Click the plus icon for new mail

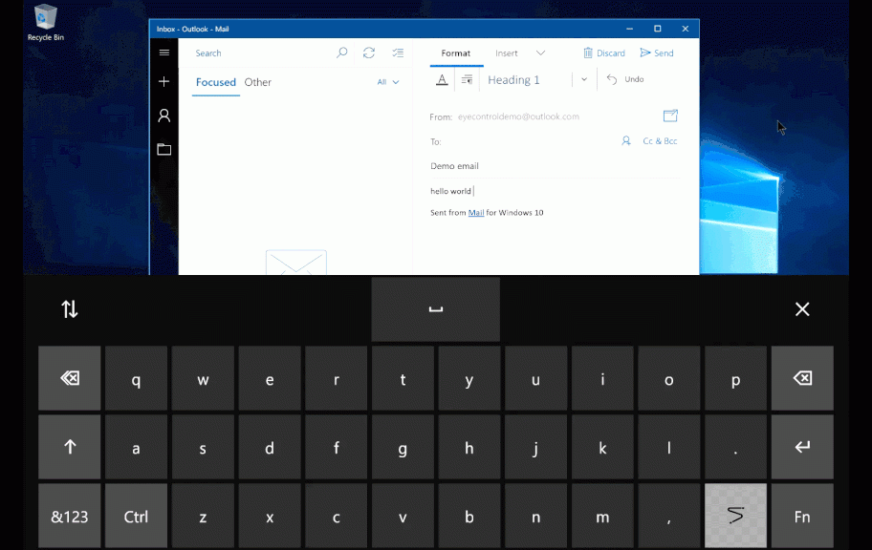tap(164, 82)
